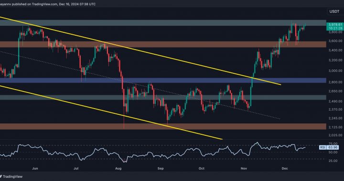Click the 2,800.00 price axis label

click(x=335, y=82)
